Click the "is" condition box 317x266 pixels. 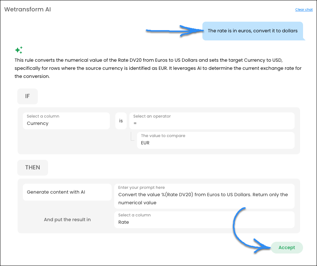pyautogui.click(x=121, y=121)
